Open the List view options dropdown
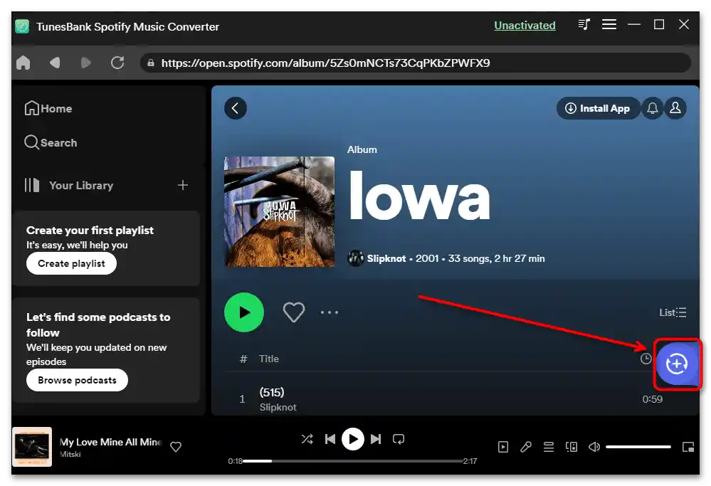The height and width of the screenshot is (486, 711). (673, 312)
